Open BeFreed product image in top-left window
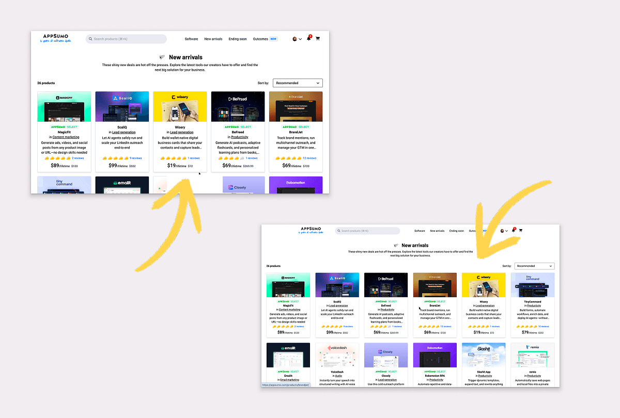Screen dimensions: 620x418 pyautogui.click(x=238, y=107)
